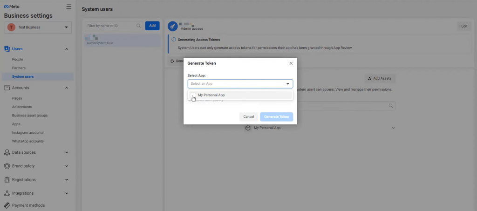Close the Generate Token dialog
The image size is (477, 211).
click(291, 63)
